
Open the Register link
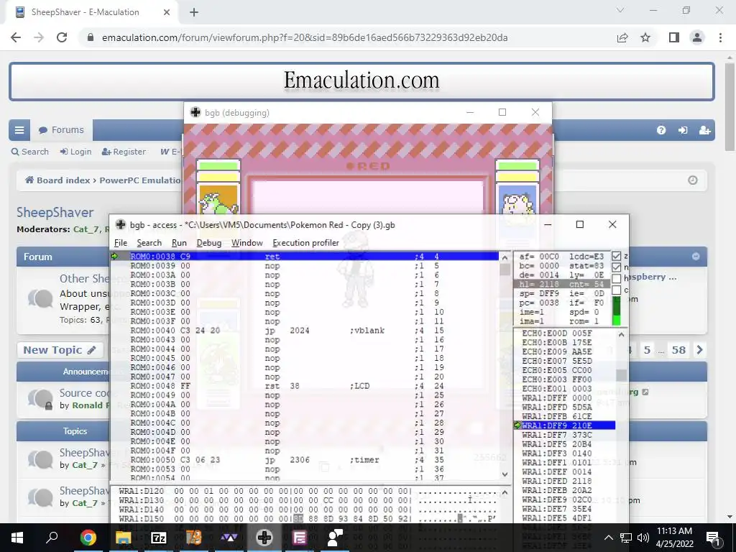[x=124, y=152]
